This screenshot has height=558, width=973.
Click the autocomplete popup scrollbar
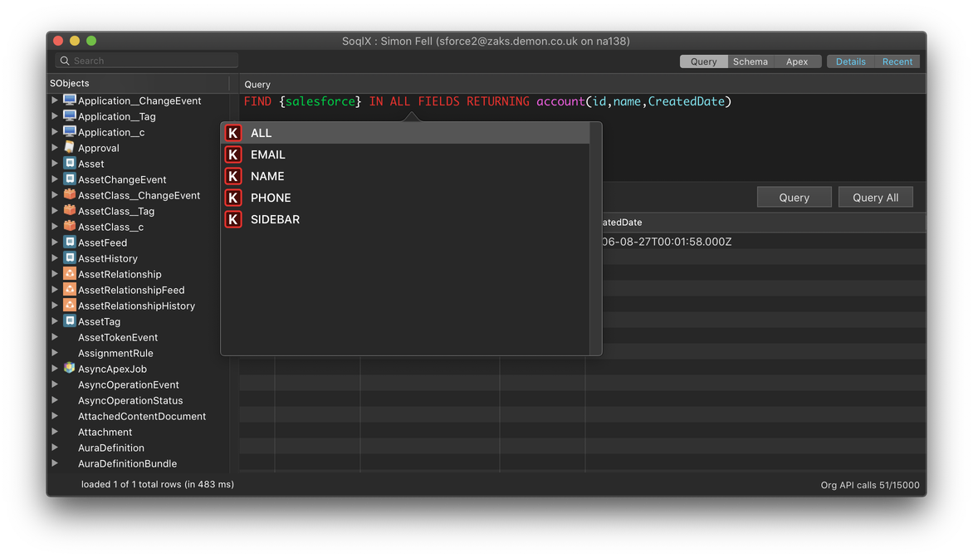coord(596,239)
